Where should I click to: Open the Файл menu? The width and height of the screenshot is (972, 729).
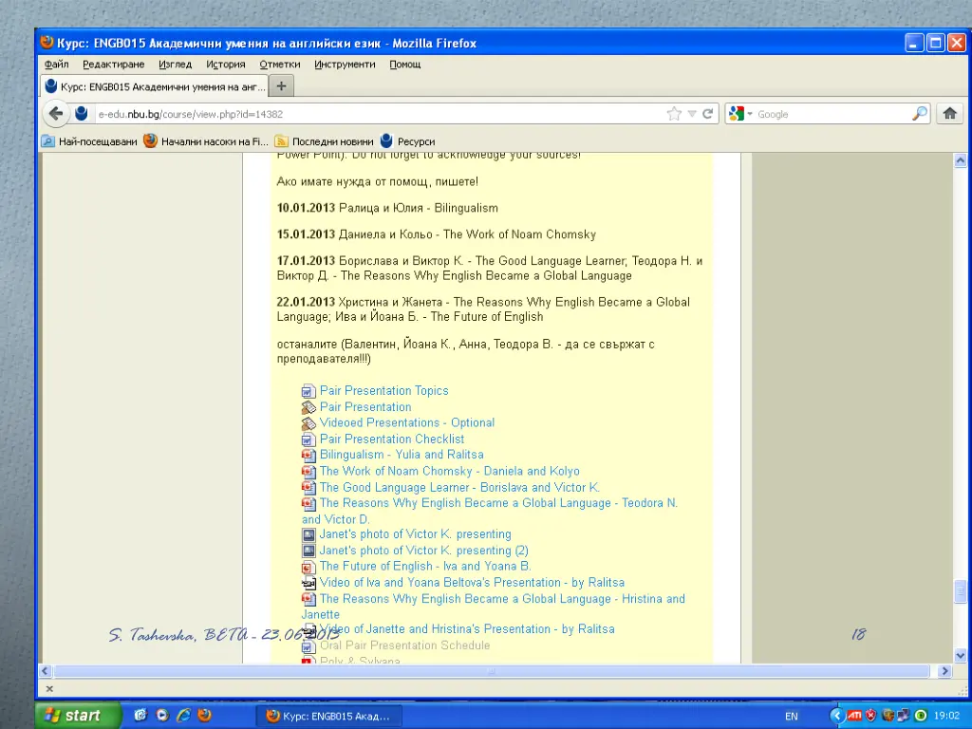[56, 64]
